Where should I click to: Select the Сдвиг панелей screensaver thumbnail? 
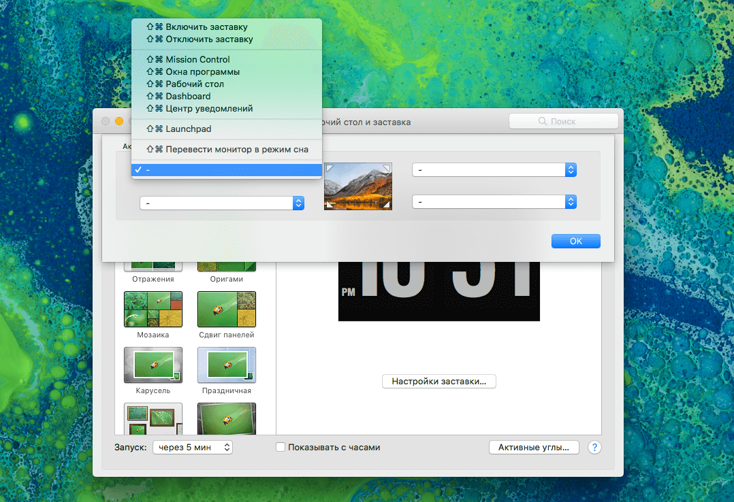pos(227,309)
